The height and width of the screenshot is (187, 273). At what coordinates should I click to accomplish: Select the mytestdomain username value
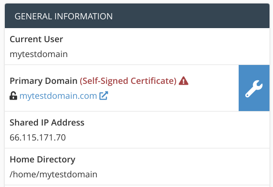tap(39, 54)
